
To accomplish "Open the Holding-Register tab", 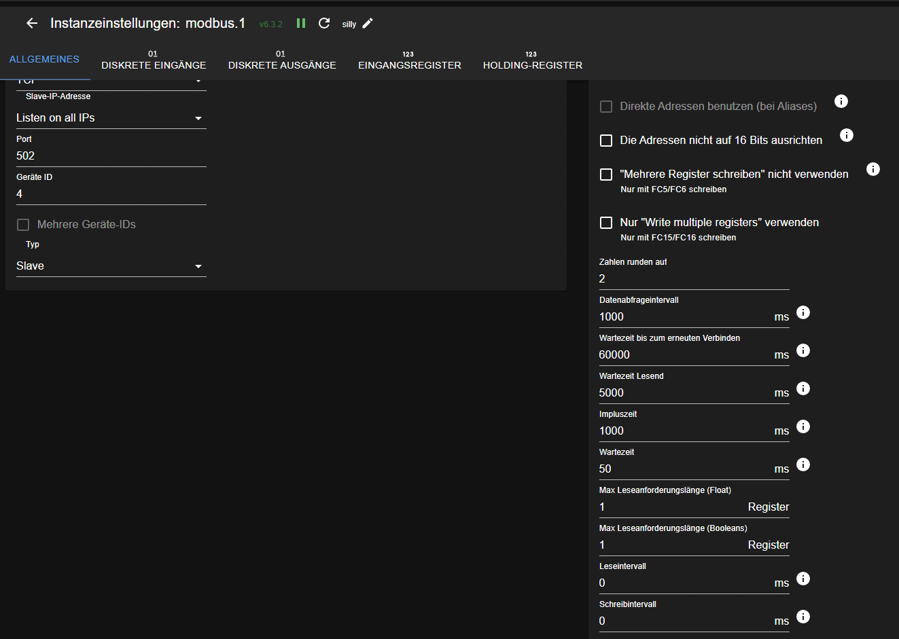I will [533, 60].
